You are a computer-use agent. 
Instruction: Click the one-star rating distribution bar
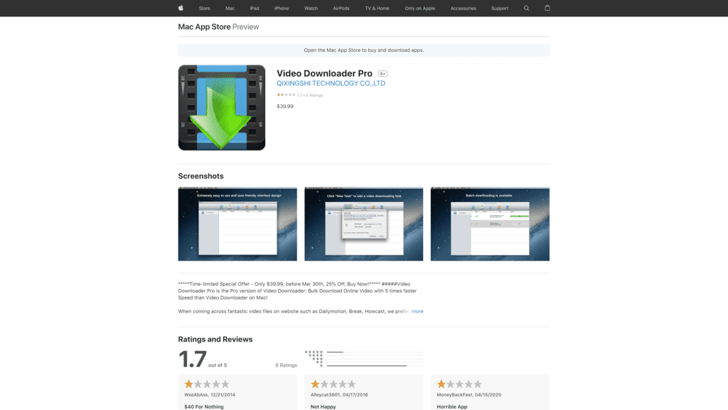click(x=375, y=366)
